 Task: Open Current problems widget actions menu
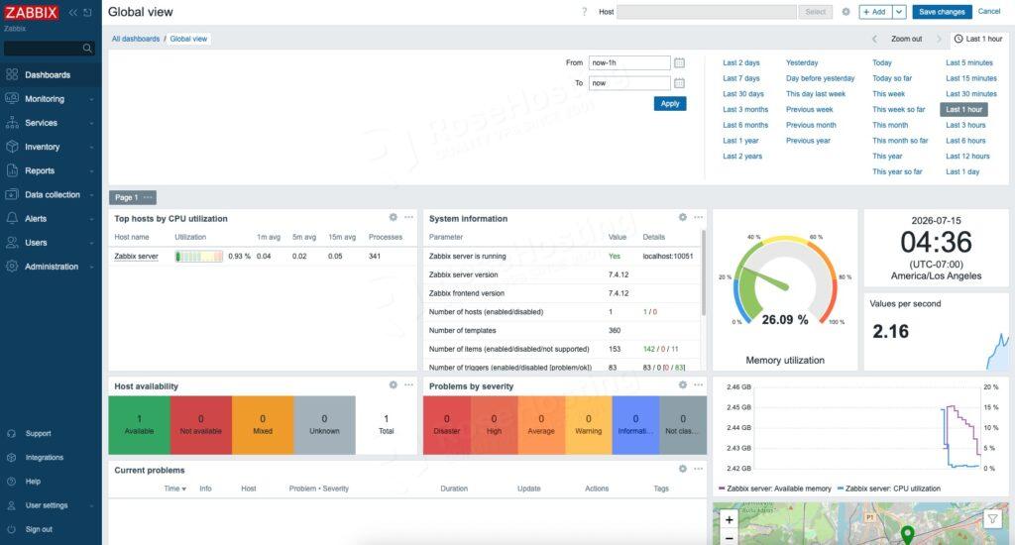pyautogui.click(x=699, y=469)
